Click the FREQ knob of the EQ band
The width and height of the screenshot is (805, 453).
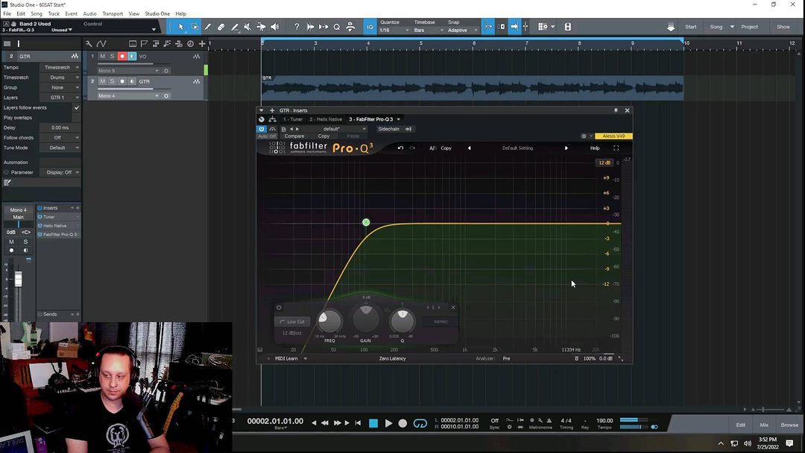tap(329, 321)
